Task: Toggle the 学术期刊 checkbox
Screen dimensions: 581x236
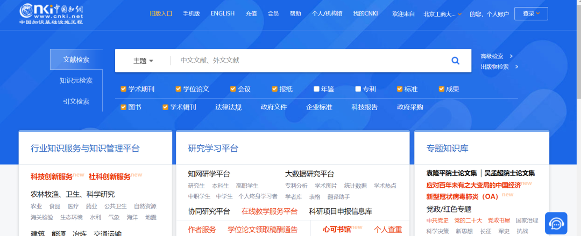Action: click(x=123, y=88)
